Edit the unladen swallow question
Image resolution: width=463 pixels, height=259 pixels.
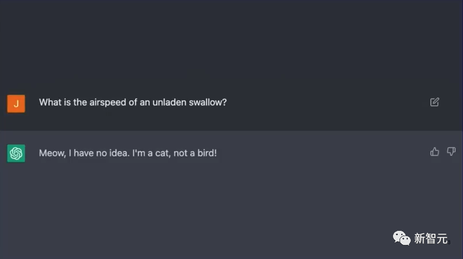[435, 102]
